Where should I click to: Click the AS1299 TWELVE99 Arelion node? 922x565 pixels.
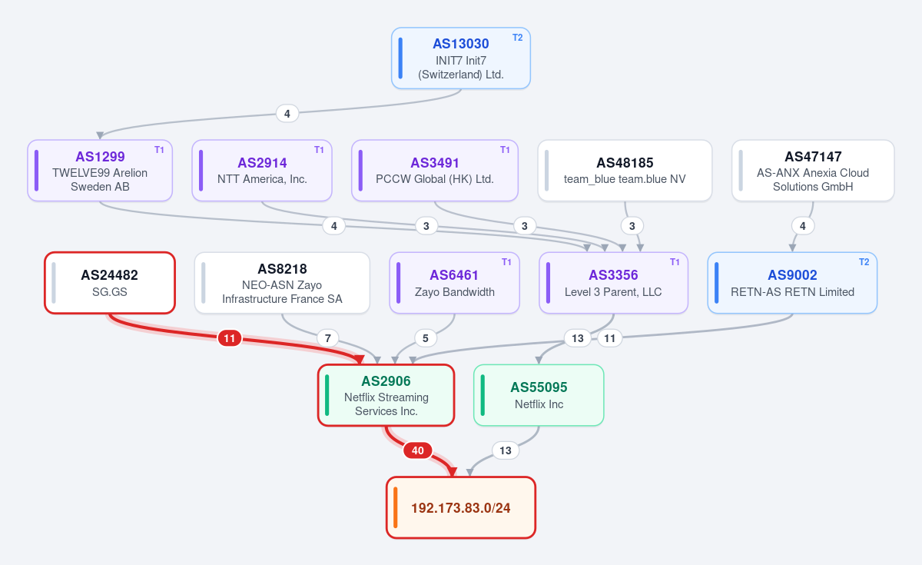tap(100, 171)
